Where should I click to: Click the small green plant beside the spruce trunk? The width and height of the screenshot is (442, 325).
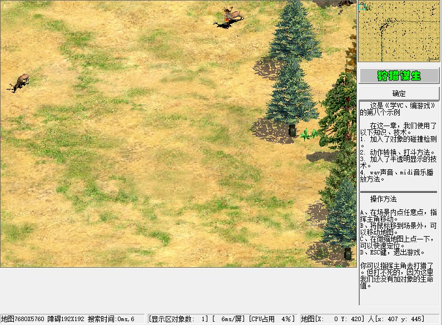[309, 134]
